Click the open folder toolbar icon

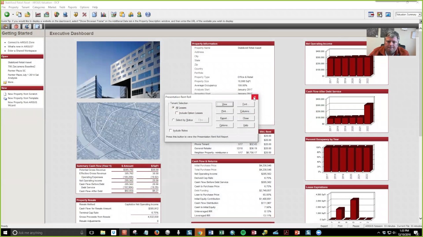pos(27,14)
